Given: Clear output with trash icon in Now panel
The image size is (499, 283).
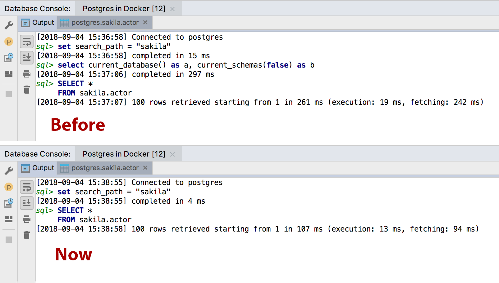Looking at the screenshot, I should tap(27, 235).
